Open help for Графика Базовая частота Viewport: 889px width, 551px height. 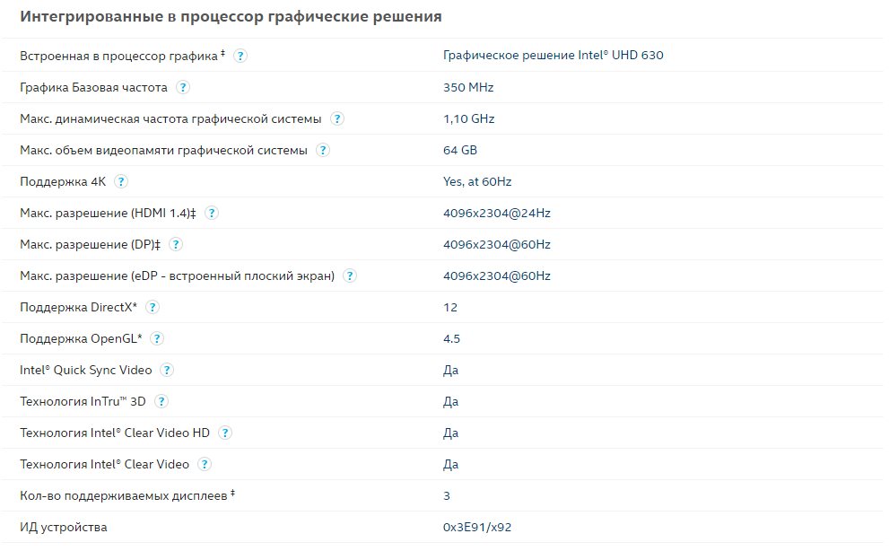pyautogui.click(x=183, y=87)
